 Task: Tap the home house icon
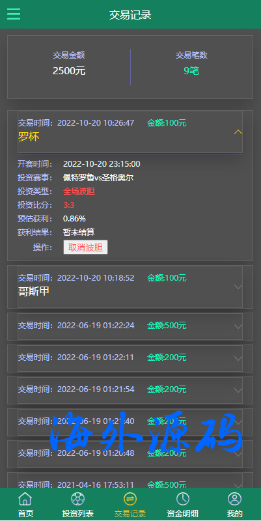click(25, 499)
